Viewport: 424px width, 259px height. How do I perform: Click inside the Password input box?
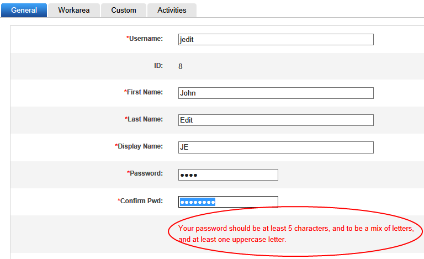(x=228, y=175)
